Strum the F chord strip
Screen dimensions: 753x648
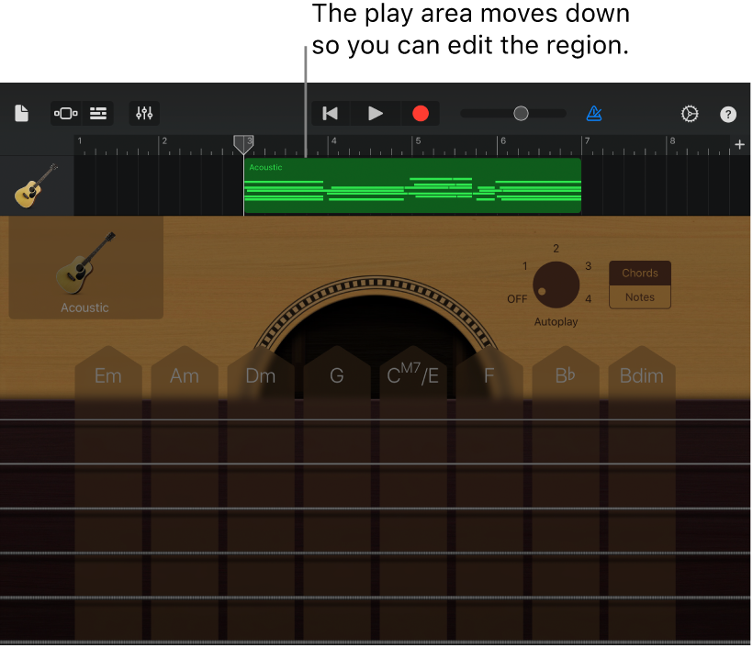[489, 495]
